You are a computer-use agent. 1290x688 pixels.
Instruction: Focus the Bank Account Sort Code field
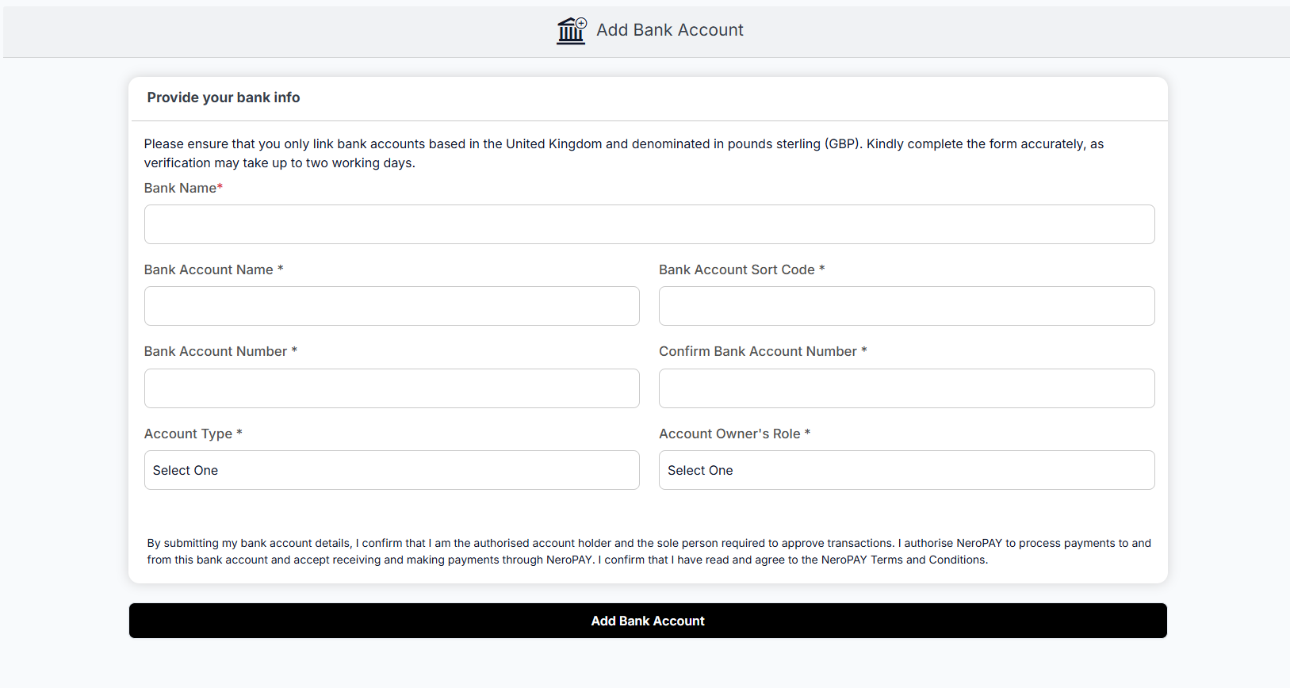coord(906,306)
